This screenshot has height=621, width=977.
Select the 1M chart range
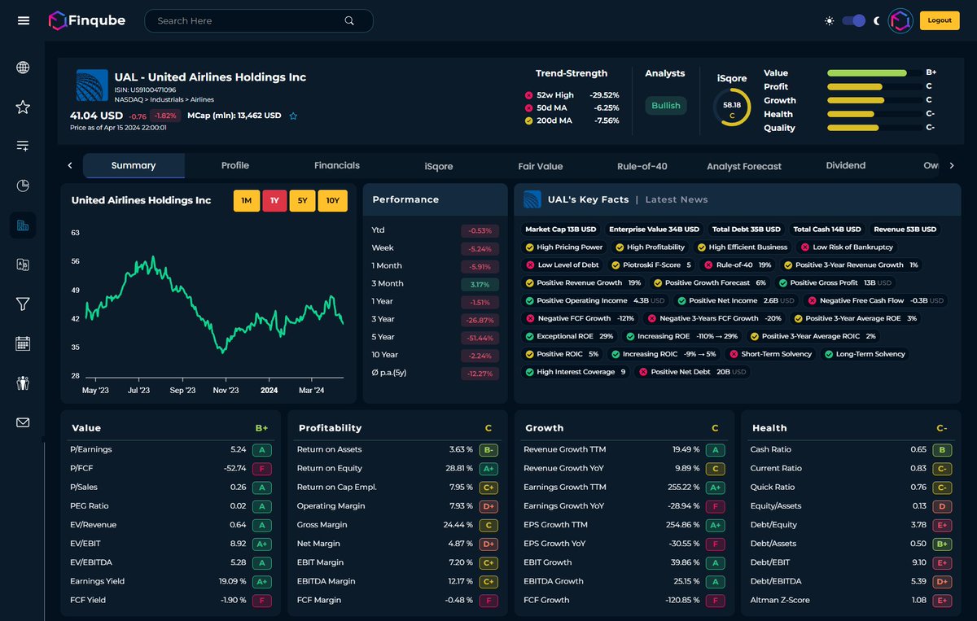pos(246,201)
